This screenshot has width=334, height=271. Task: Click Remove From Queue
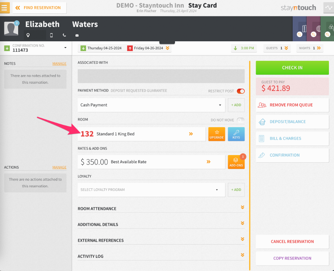coord(292,105)
